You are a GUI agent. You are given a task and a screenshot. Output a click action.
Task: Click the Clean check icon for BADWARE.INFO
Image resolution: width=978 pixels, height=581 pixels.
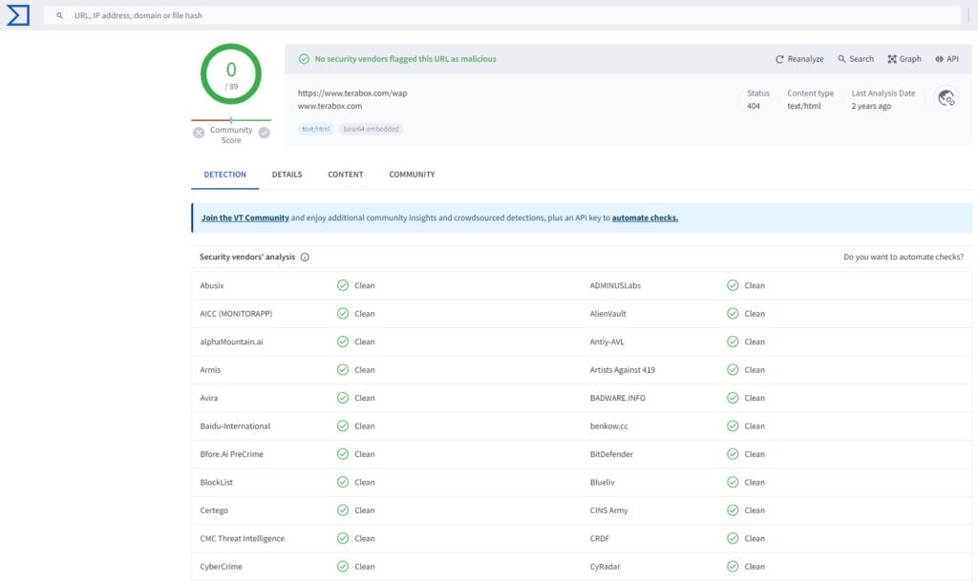[733, 398]
